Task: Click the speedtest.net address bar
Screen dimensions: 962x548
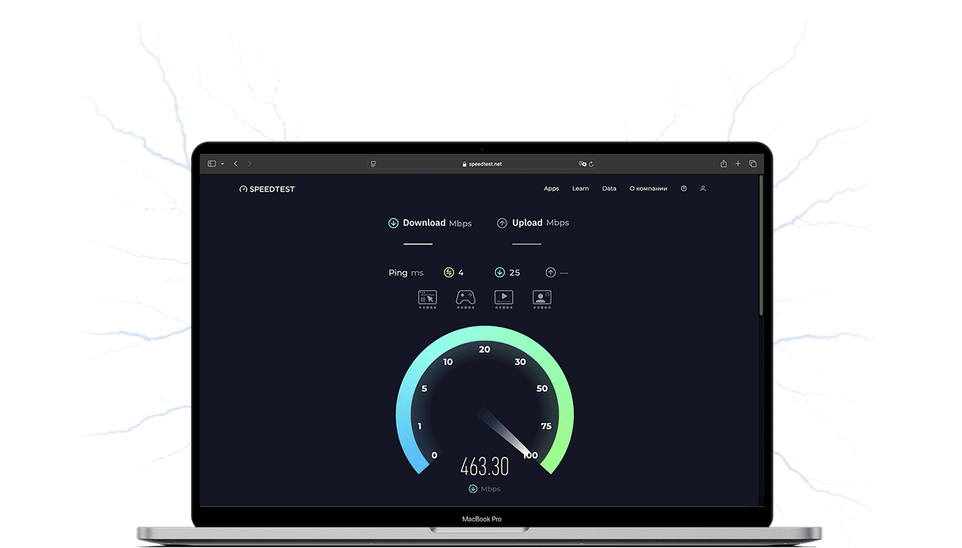Action: click(x=481, y=164)
